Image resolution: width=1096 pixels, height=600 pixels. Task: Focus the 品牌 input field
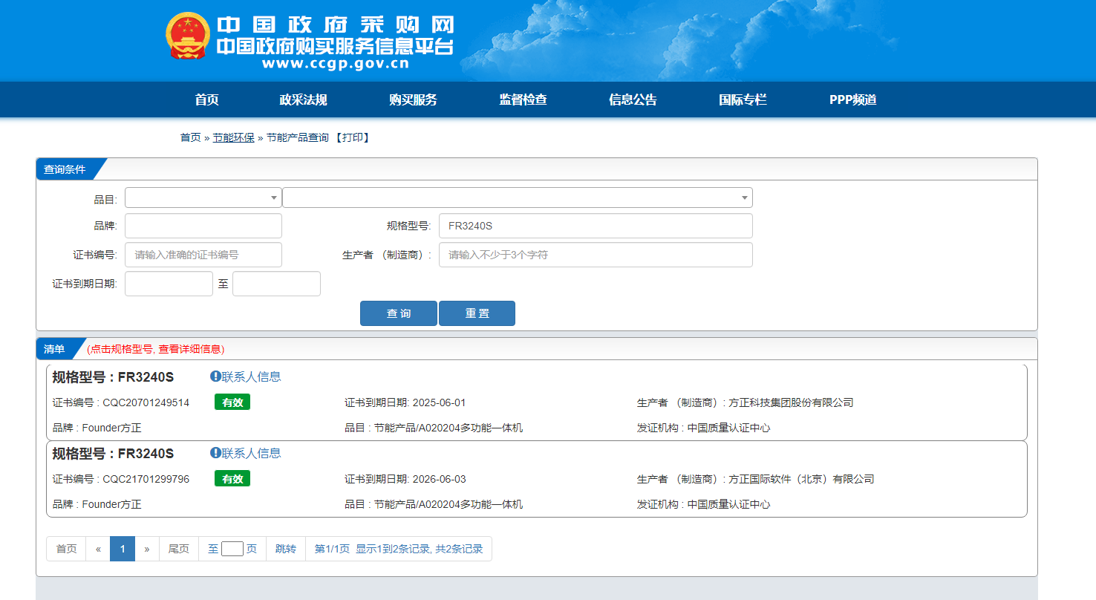[203, 226]
